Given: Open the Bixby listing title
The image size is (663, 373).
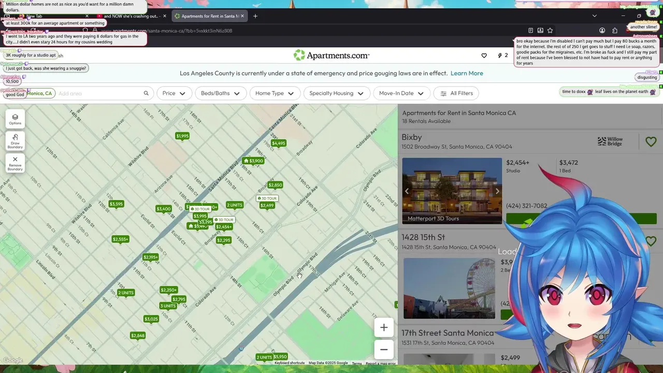Looking at the screenshot, I should [x=412, y=137].
